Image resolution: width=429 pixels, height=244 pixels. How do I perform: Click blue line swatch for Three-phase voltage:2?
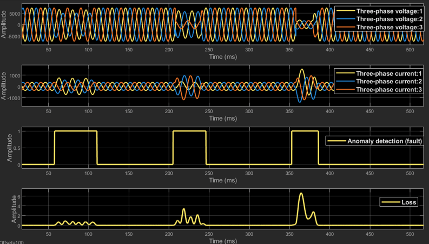point(345,19)
